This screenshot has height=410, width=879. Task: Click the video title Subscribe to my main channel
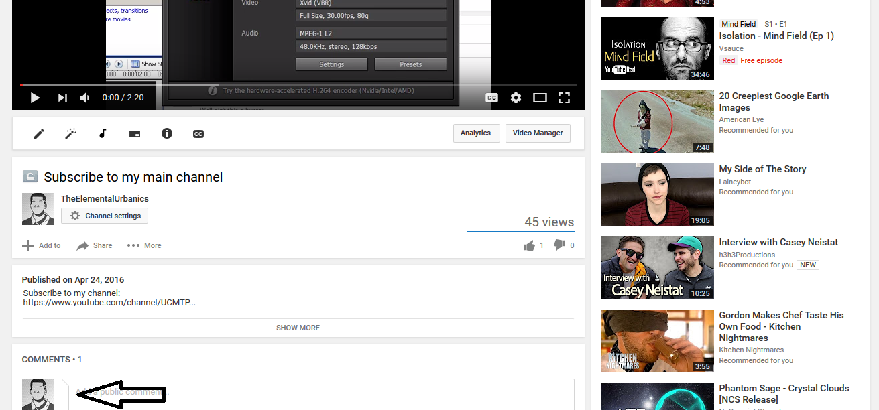click(x=133, y=177)
